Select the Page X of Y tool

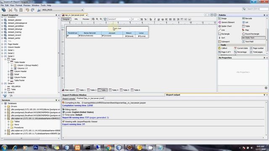pyautogui.click(x=224, y=52)
